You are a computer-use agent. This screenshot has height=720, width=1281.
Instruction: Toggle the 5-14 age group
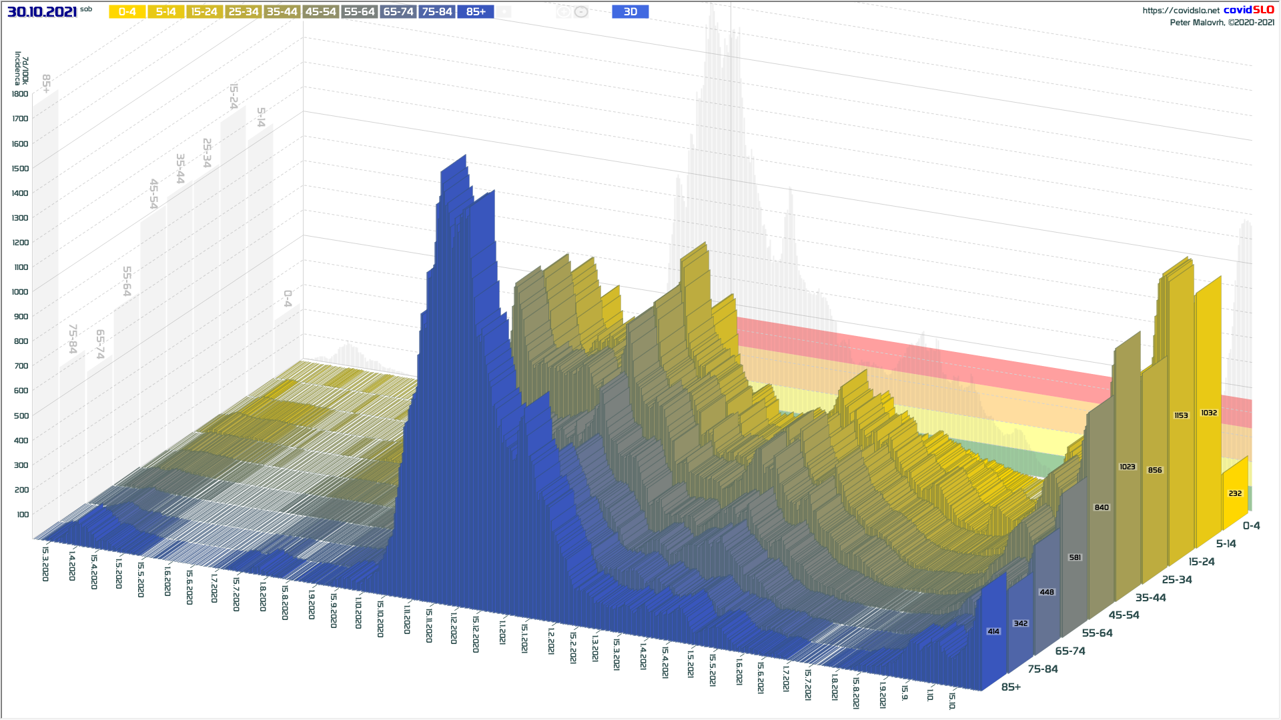click(166, 12)
